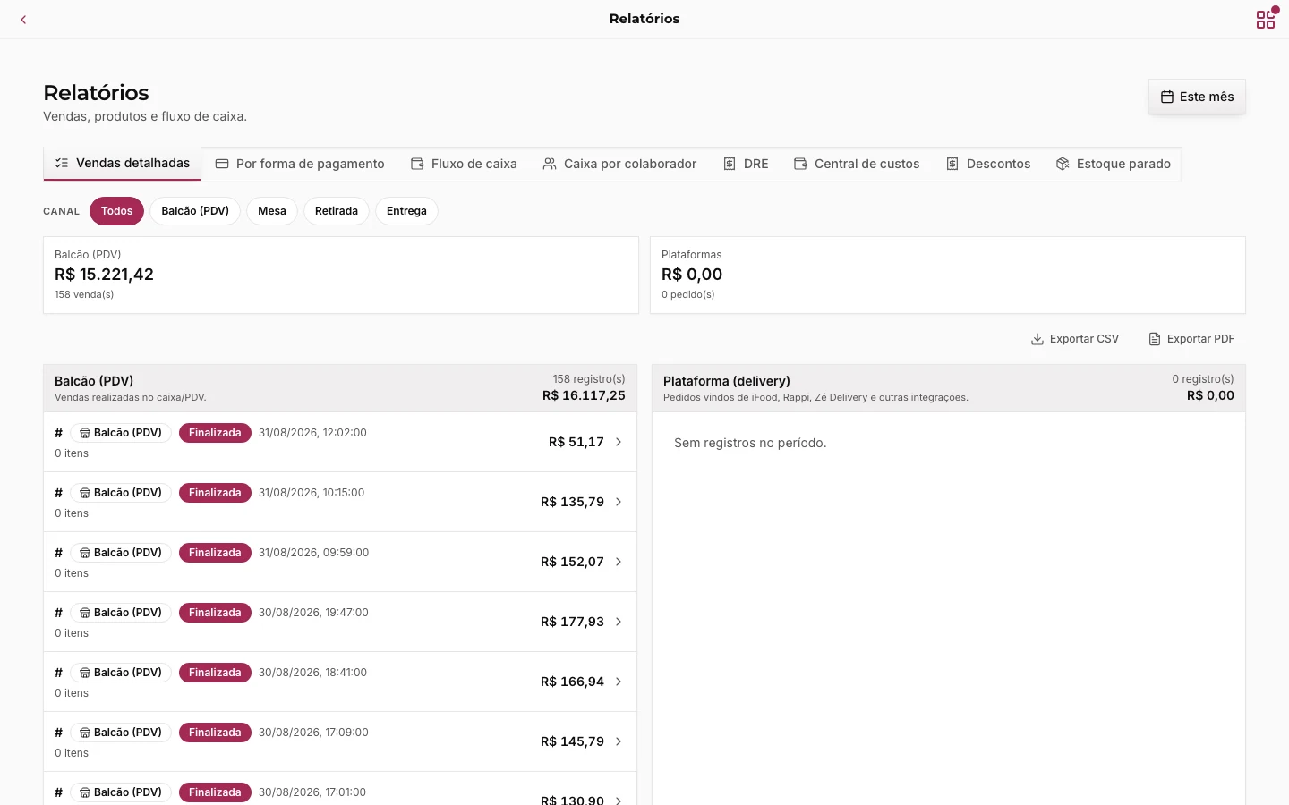Click Balcão (PDV) tag on 09:59:00 sale
Viewport: 1289px width, 805px height.
click(121, 553)
